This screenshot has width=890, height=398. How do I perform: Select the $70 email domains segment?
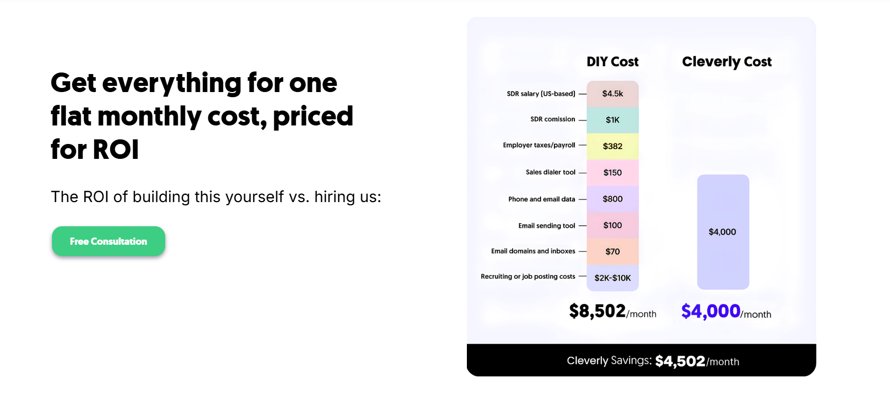click(613, 251)
